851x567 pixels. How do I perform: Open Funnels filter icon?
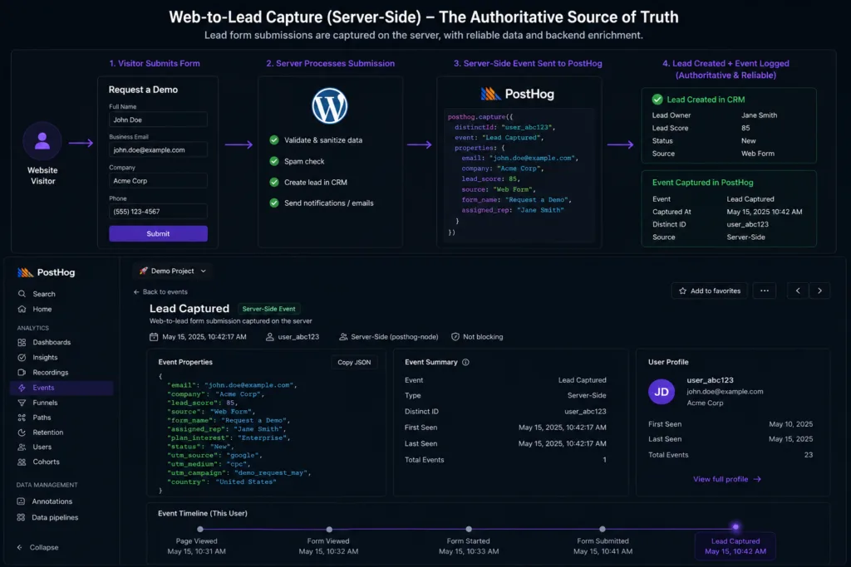pyautogui.click(x=22, y=403)
